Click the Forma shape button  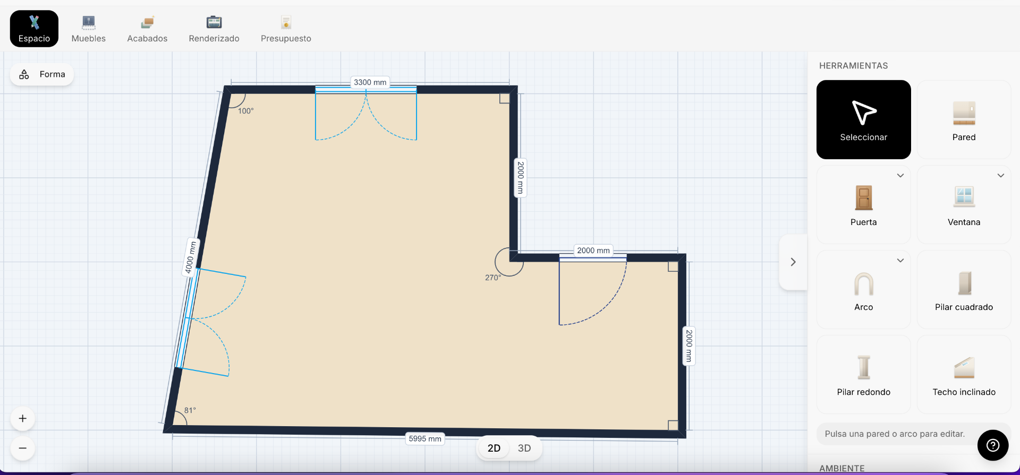pos(42,74)
